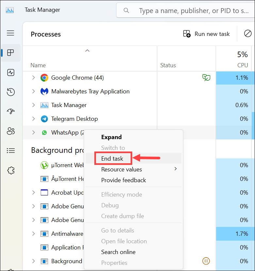The height and width of the screenshot is (271, 255).
Task: Click the Efficiency mode toolbar icon
Action: coord(248,34)
